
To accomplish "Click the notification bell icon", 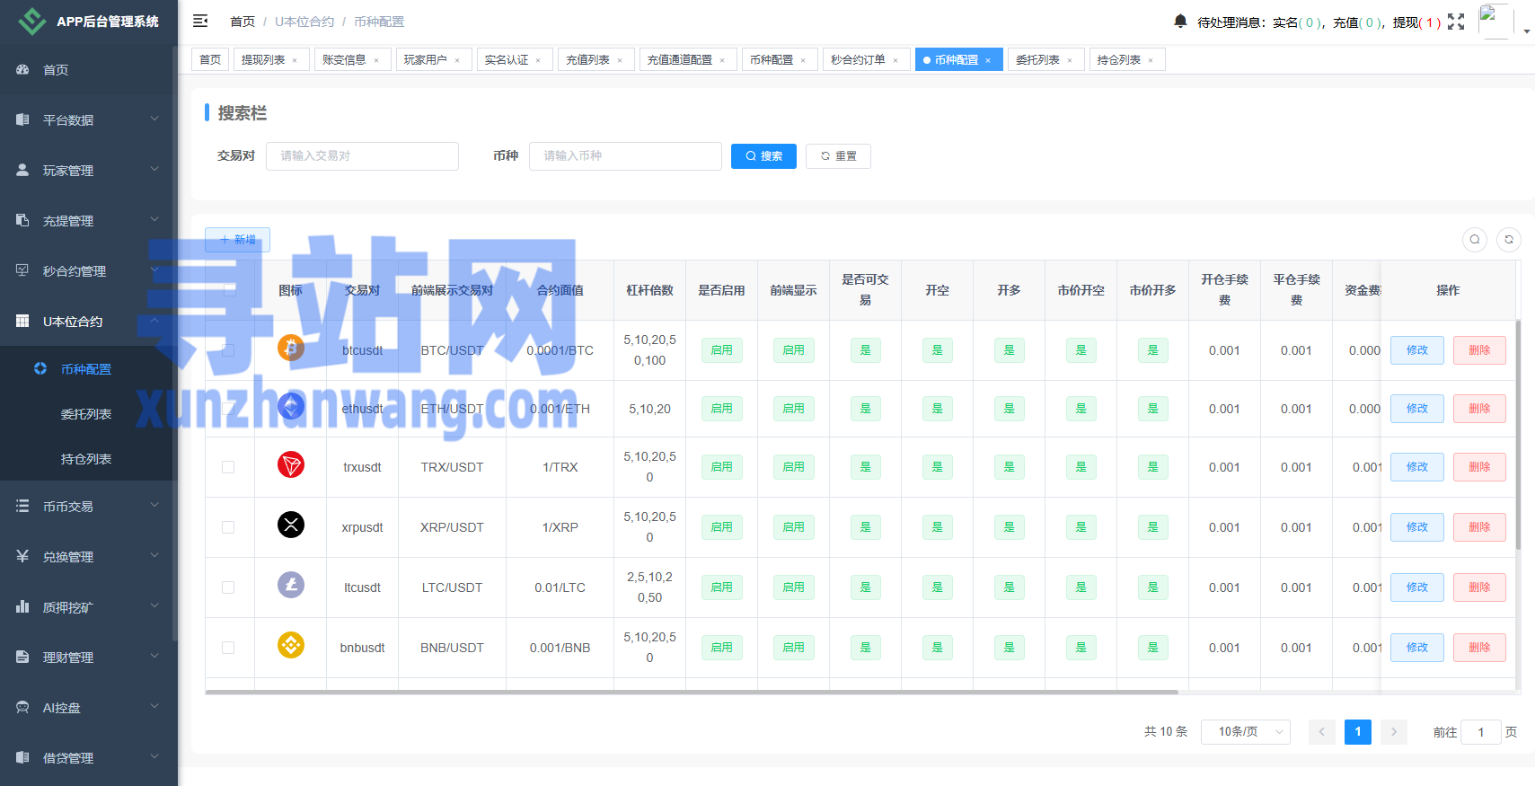I will (1180, 21).
